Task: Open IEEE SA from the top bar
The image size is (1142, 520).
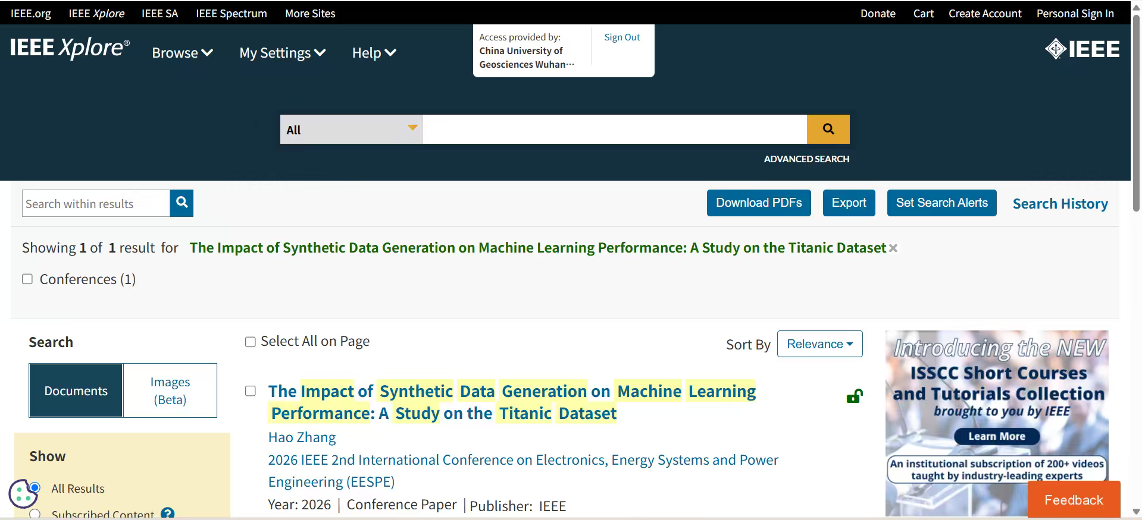Action: pyautogui.click(x=160, y=13)
